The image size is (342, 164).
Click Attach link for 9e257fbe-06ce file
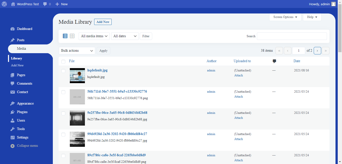pyautogui.click(x=239, y=118)
